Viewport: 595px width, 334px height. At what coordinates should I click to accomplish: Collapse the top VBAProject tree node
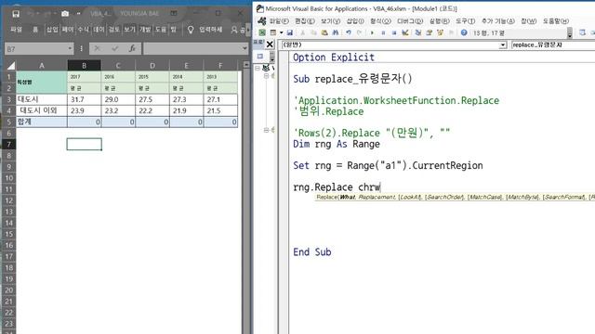tap(258, 68)
